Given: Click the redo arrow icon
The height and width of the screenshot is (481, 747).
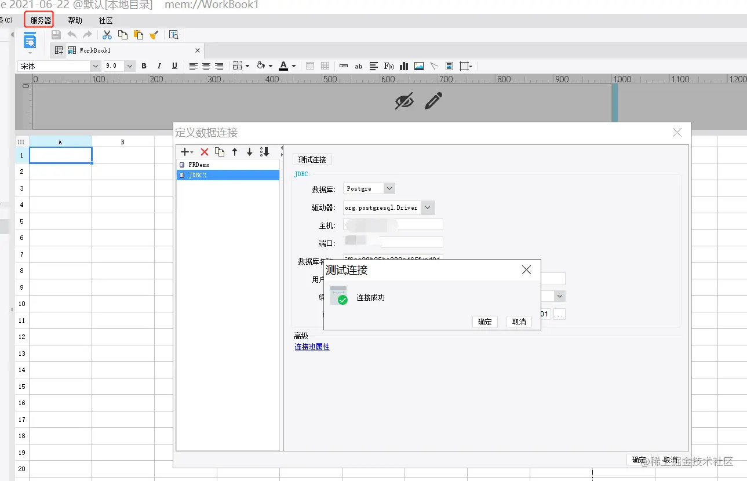Looking at the screenshot, I should [x=87, y=35].
